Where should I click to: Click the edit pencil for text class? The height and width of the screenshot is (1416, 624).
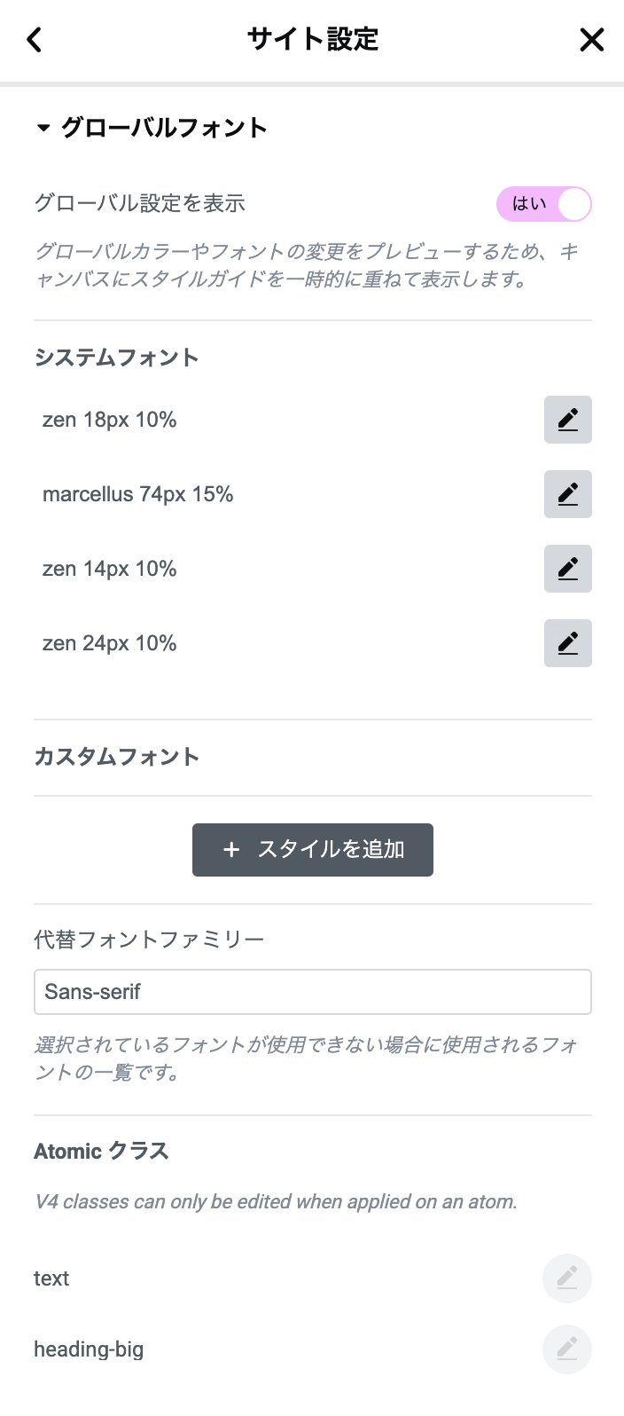click(x=566, y=1278)
